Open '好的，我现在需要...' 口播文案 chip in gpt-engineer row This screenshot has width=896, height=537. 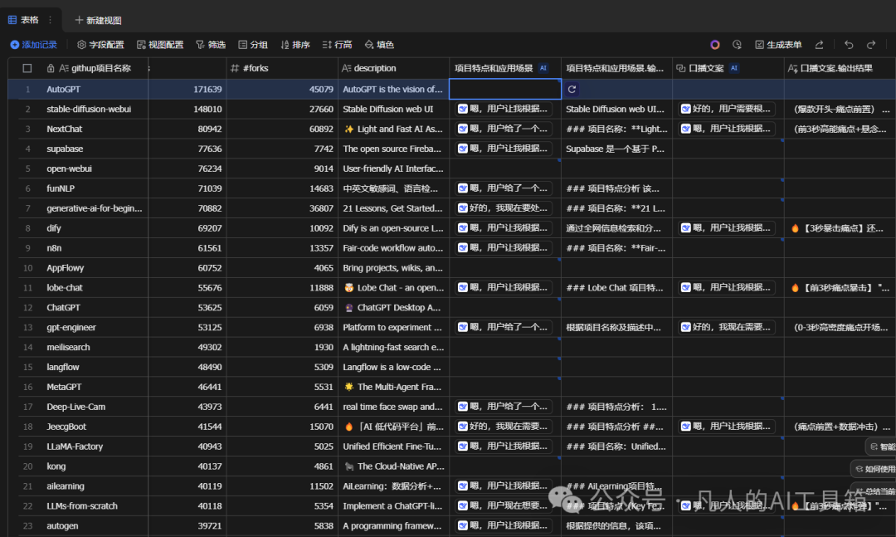point(727,327)
